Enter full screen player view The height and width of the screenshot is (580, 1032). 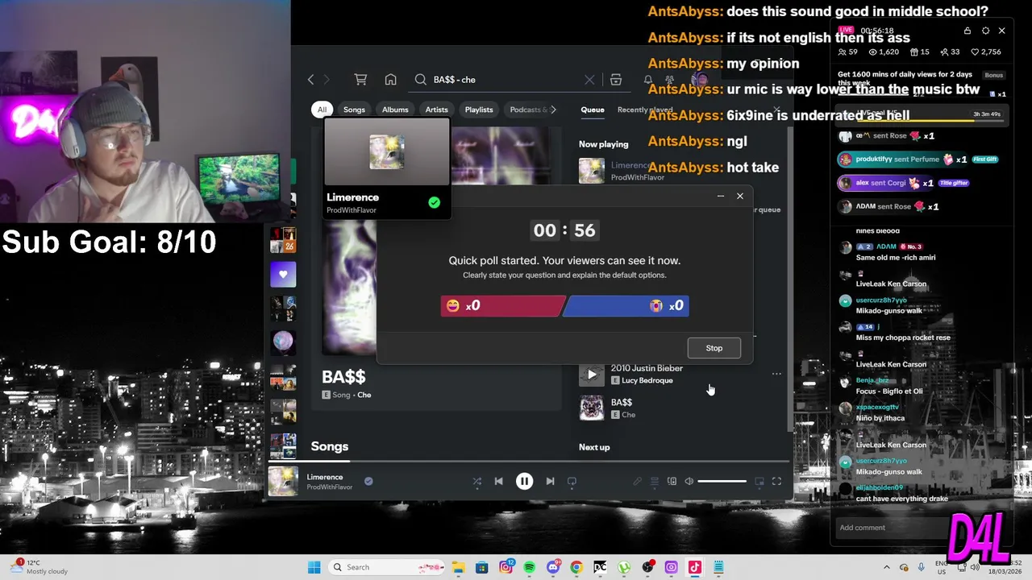(x=776, y=481)
